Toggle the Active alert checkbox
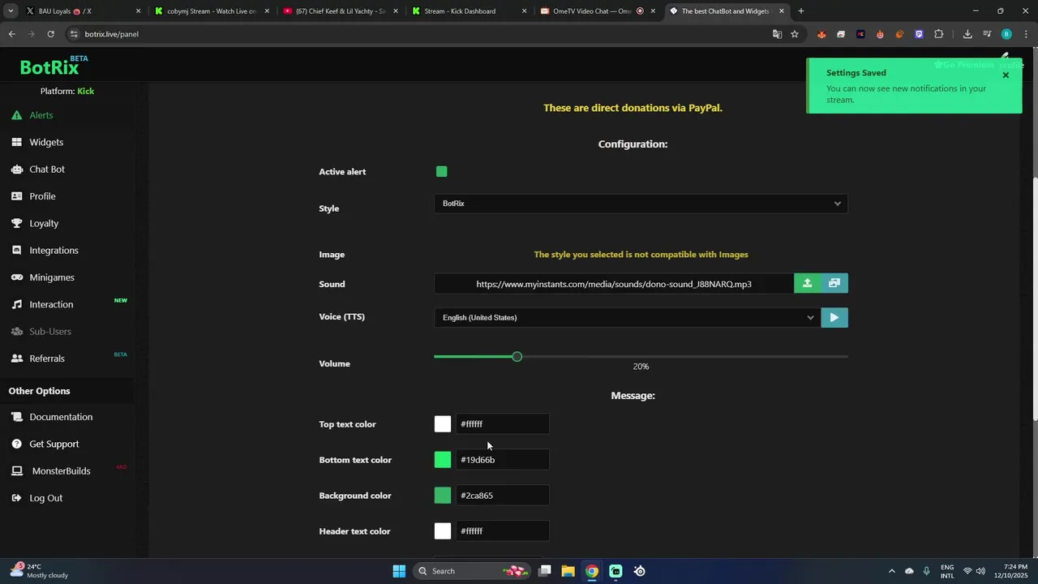The image size is (1038, 584). point(441,171)
